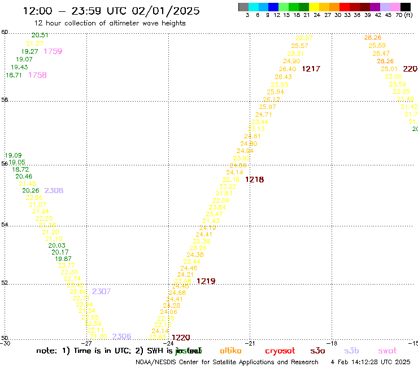Click the swot pass time 1759
Viewport: 418px width, 367px height.
pyautogui.click(x=53, y=51)
